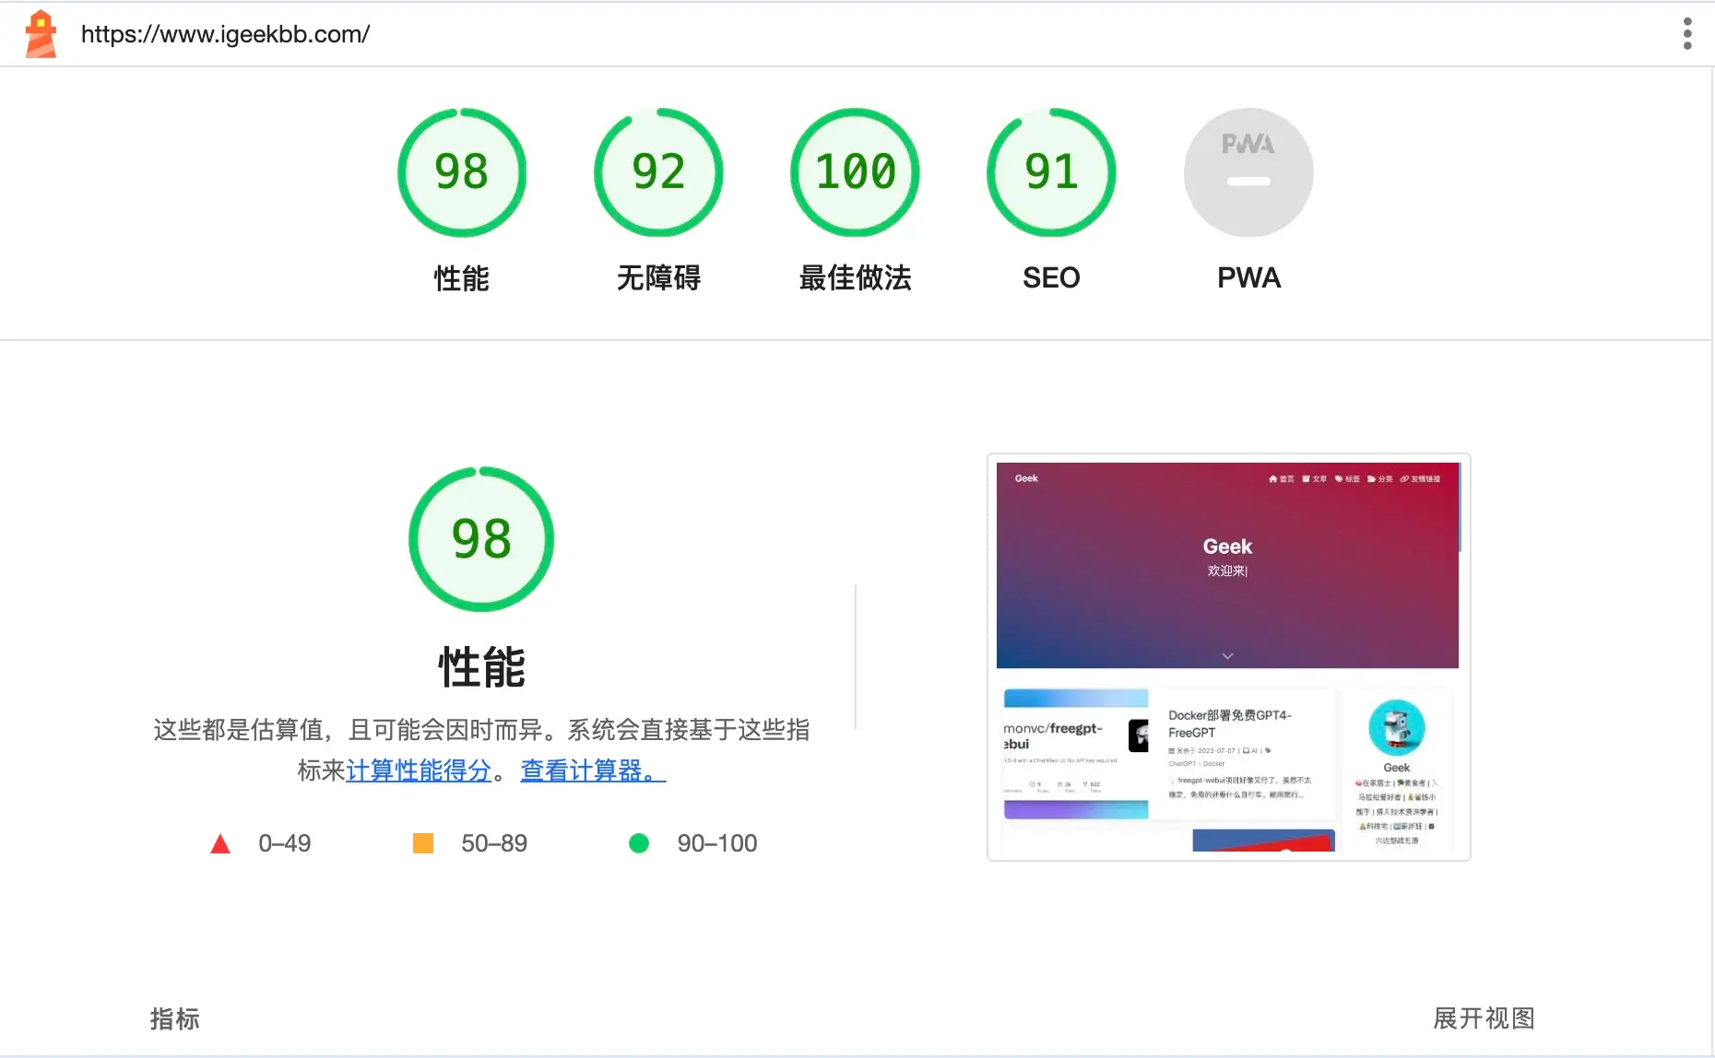Open the 查看计算器 link
Image resolution: width=1715 pixels, height=1058 pixels.
click(593, 770)
